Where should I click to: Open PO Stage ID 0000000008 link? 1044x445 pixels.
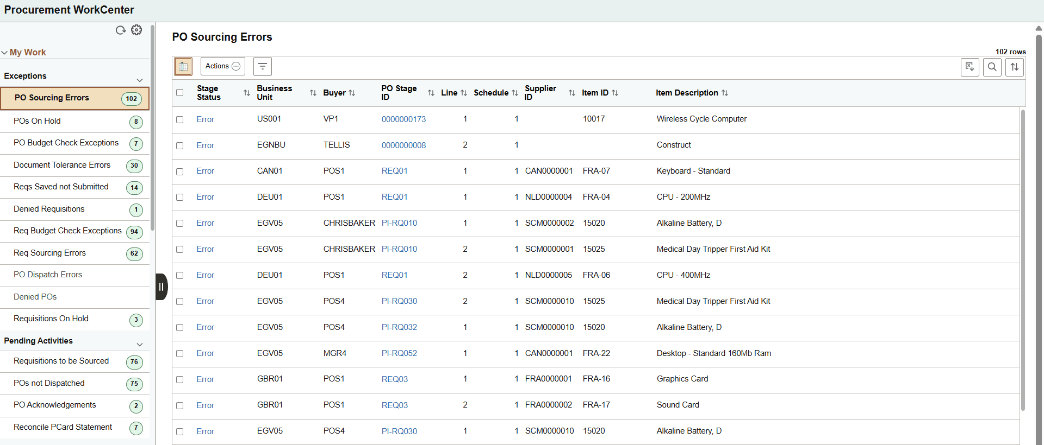tap(403, 145)
